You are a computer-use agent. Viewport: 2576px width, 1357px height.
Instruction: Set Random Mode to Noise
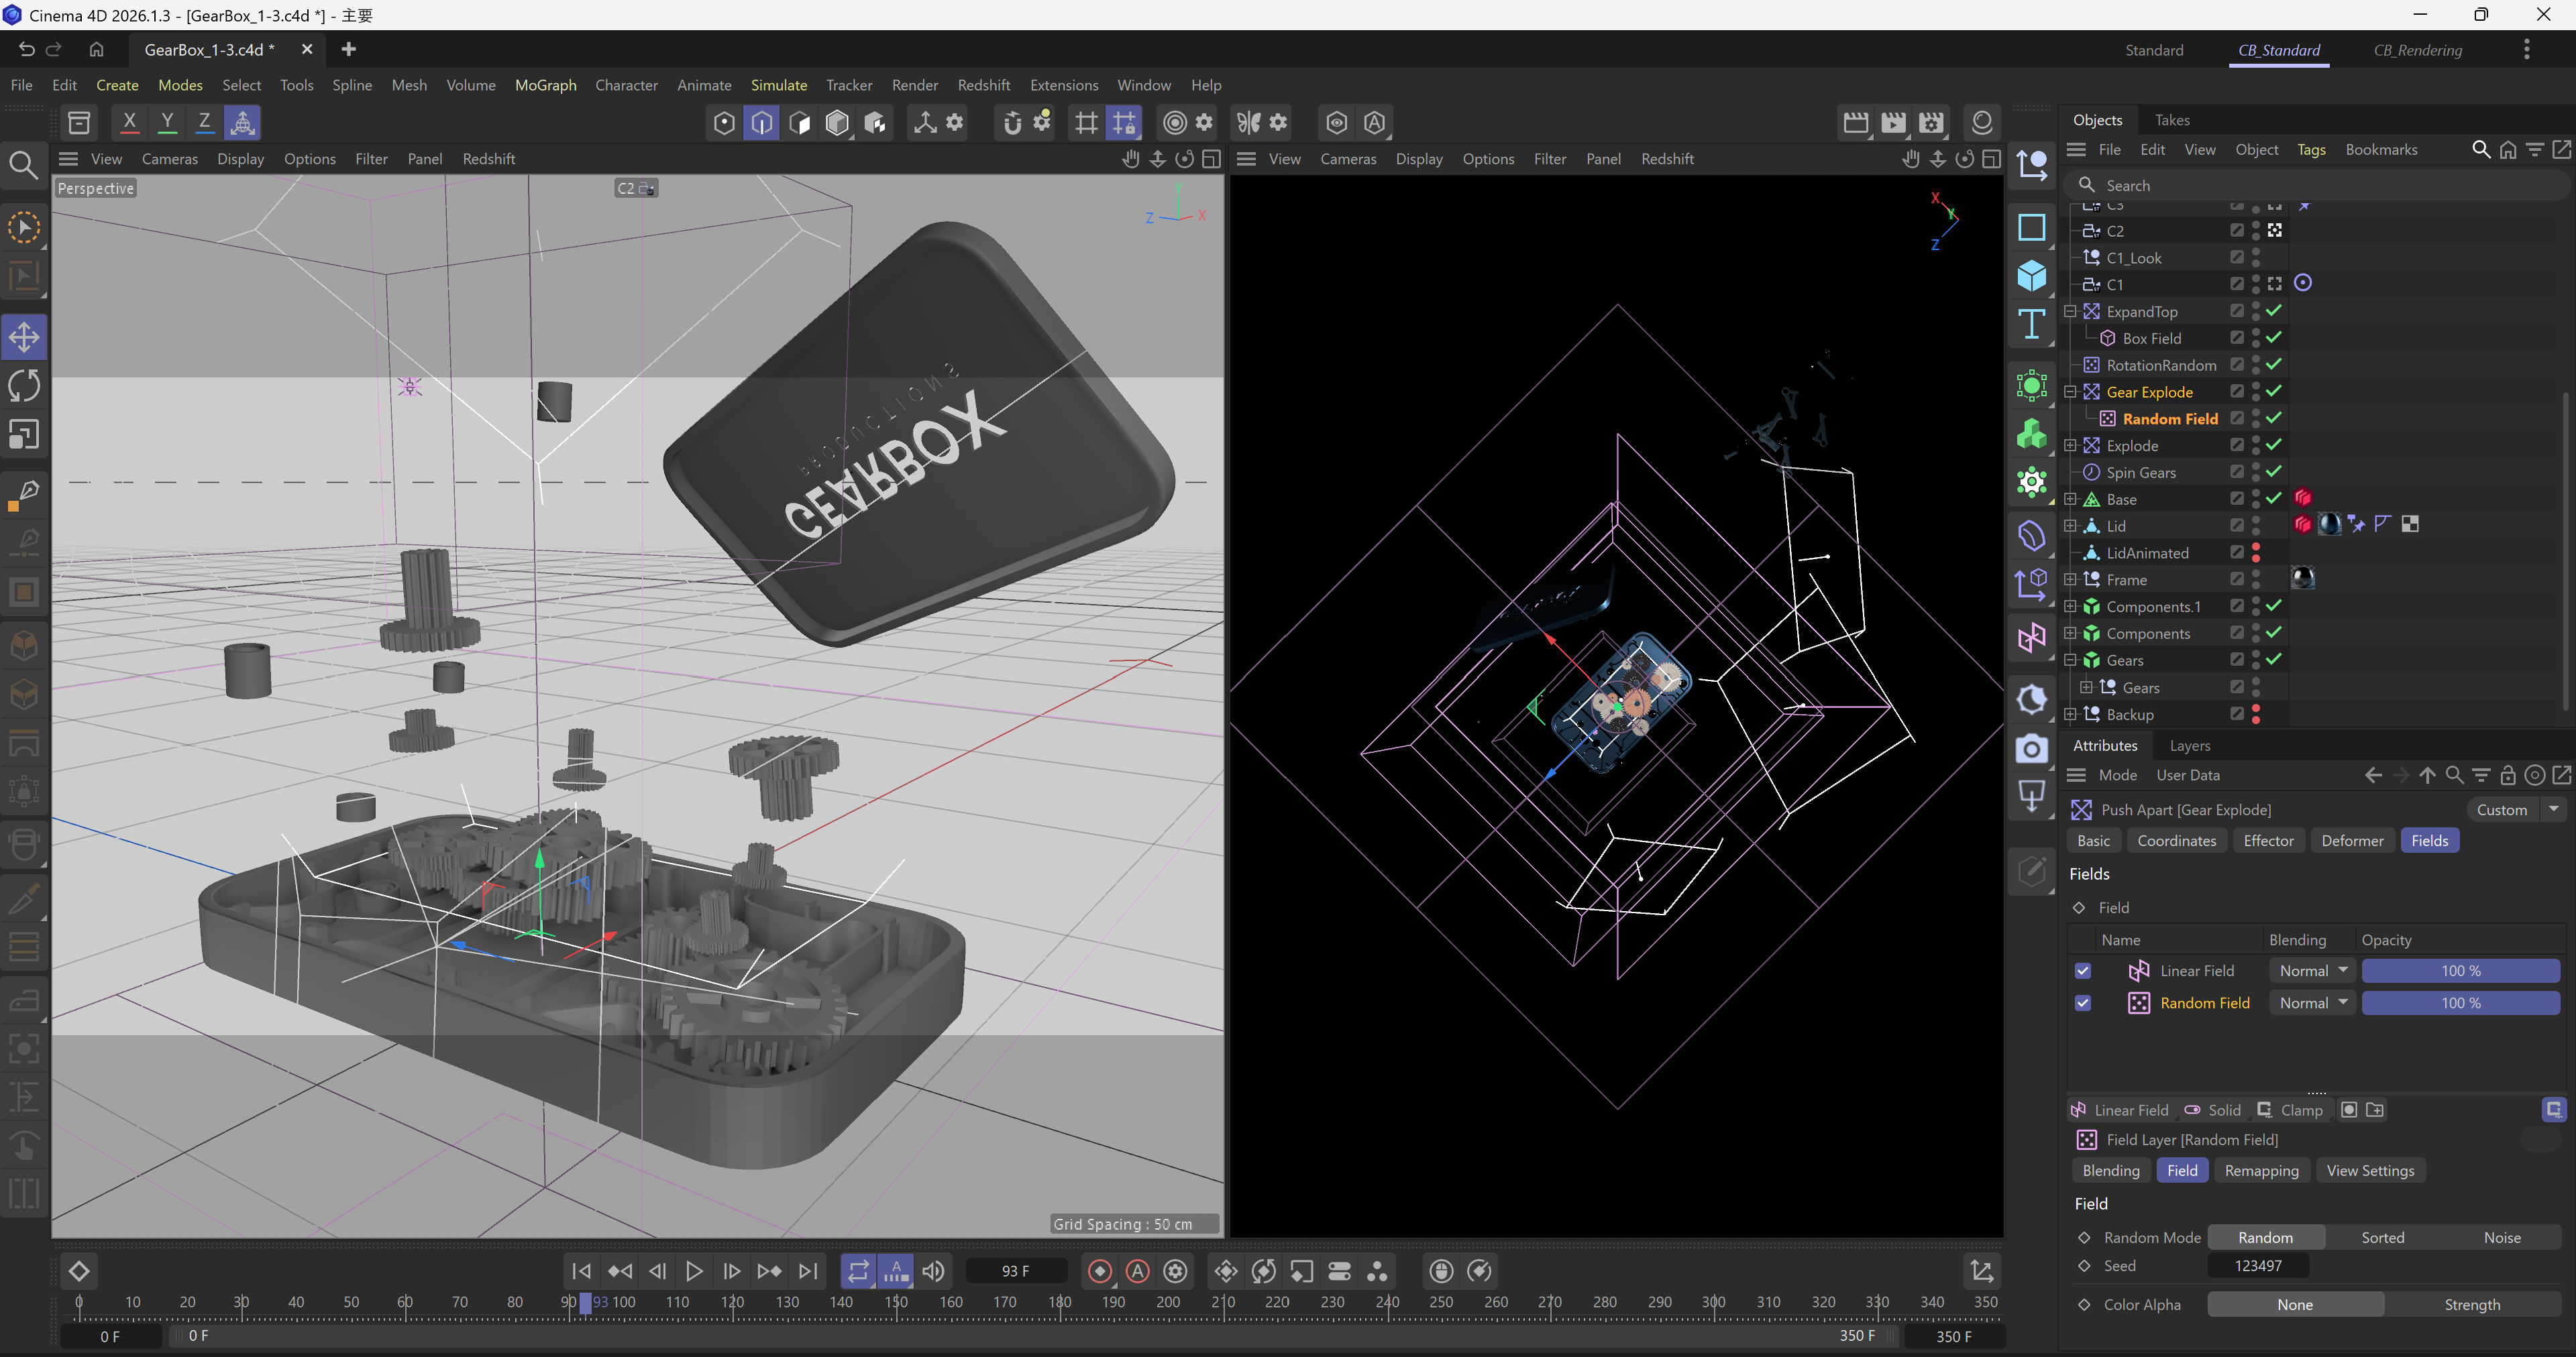(x=2502, y=1237)
